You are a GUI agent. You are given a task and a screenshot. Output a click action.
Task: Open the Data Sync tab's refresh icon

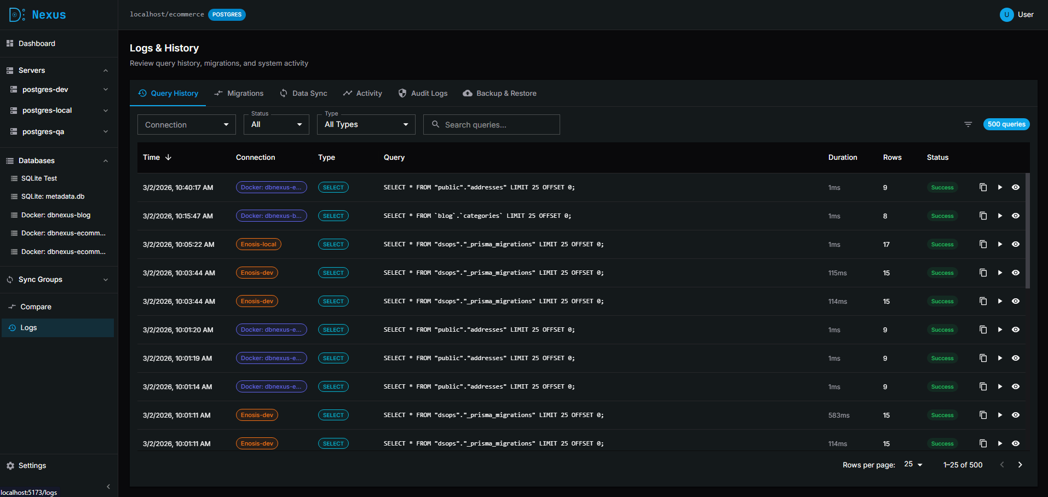pos(284,93)
